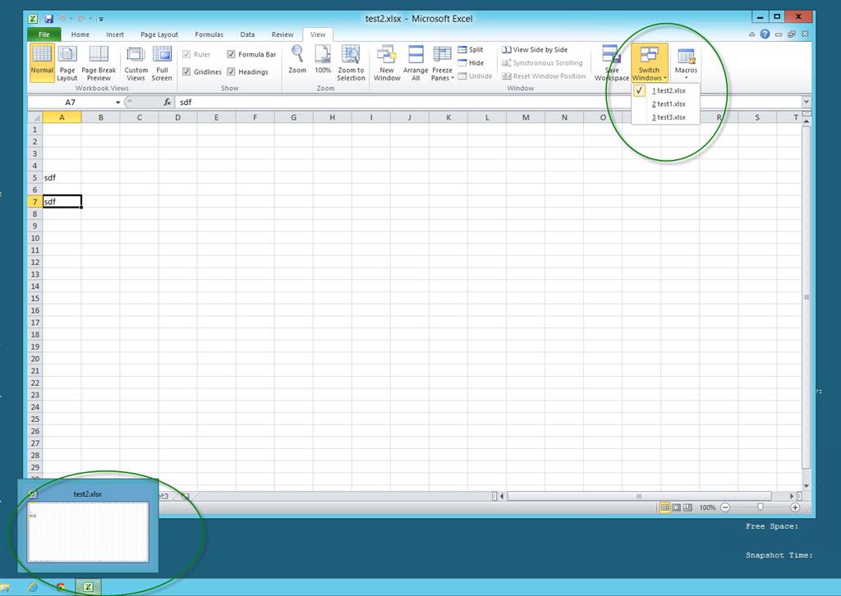Click Arrange All windows
The width and height of the screenshot is (841, 596).
click(x=416, y=62)
